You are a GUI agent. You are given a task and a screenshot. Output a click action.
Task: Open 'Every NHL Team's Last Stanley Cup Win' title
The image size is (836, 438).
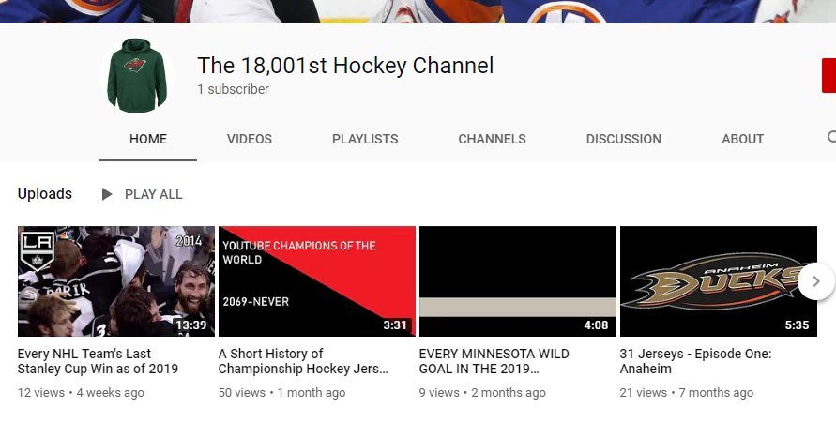tap(98, 361)
